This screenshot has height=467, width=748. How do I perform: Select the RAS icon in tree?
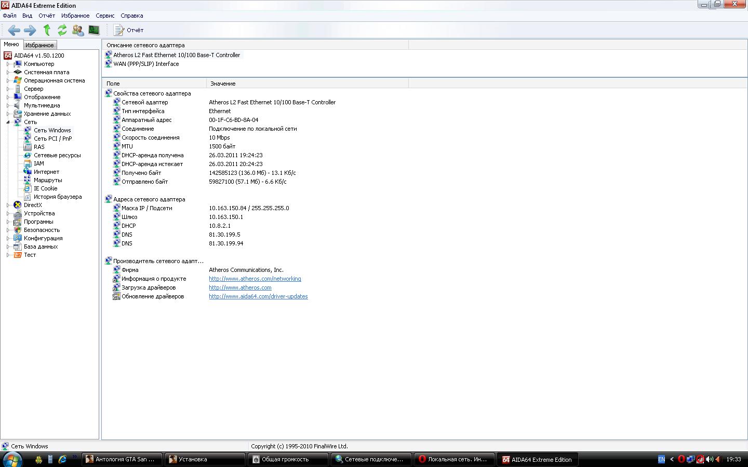click(x=28, y=147)
